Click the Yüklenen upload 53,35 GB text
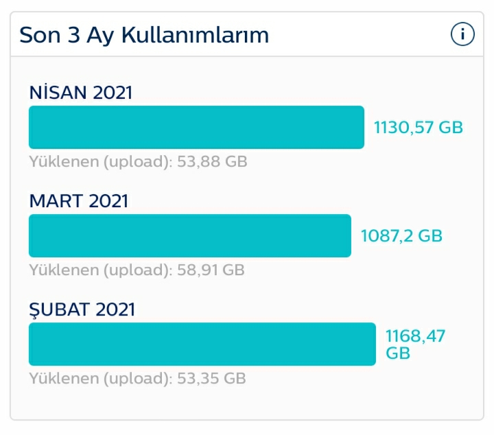The height and width of the screenshot is (435, 494). click(x=138, y=378)
